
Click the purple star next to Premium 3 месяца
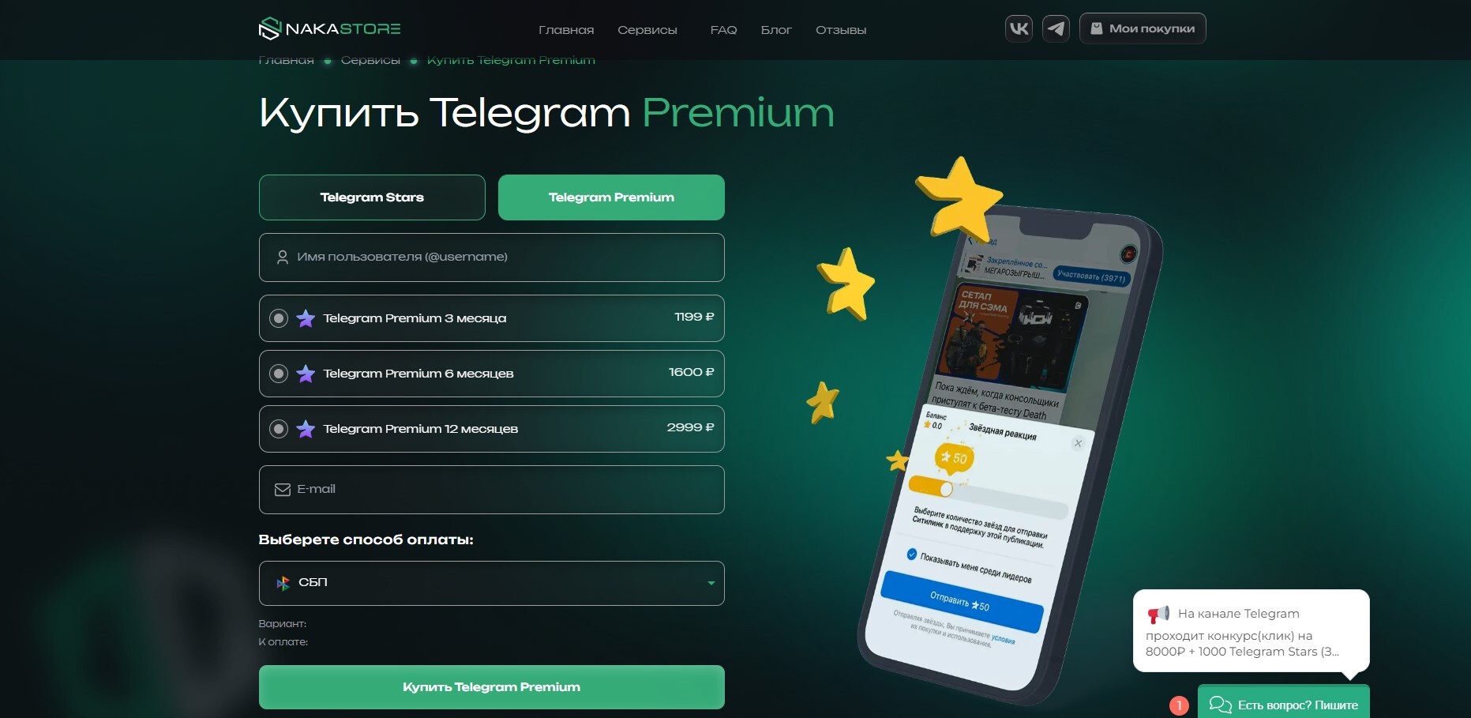(306, 318)
